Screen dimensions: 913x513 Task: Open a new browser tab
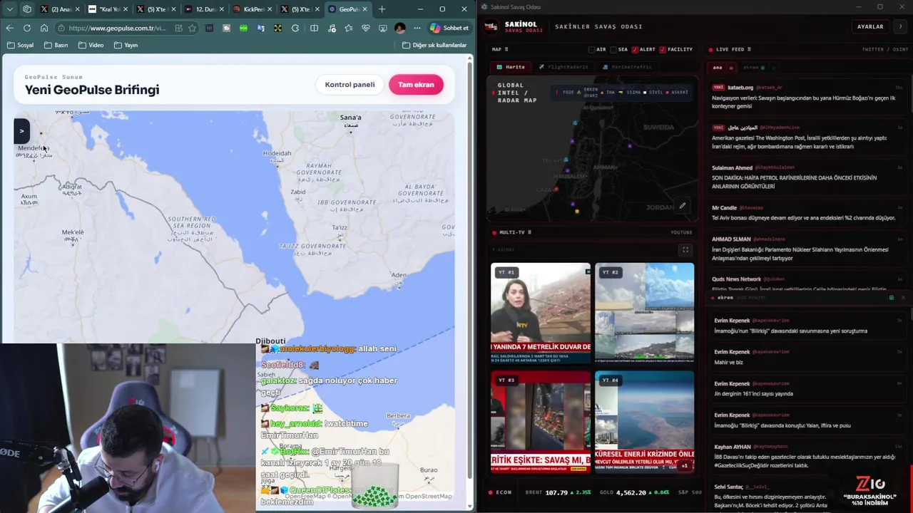tap(382, 9)
